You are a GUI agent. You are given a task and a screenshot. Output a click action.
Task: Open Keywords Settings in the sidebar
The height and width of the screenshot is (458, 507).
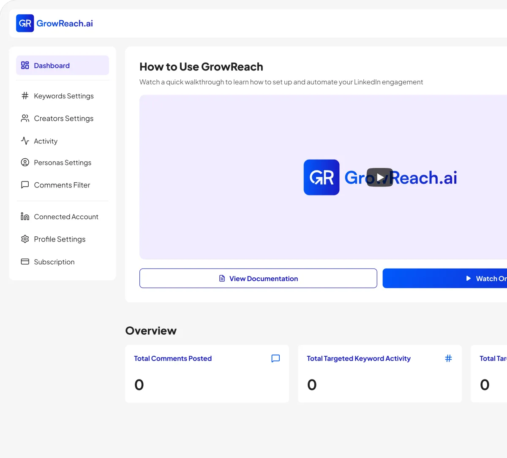pos(63,96)
